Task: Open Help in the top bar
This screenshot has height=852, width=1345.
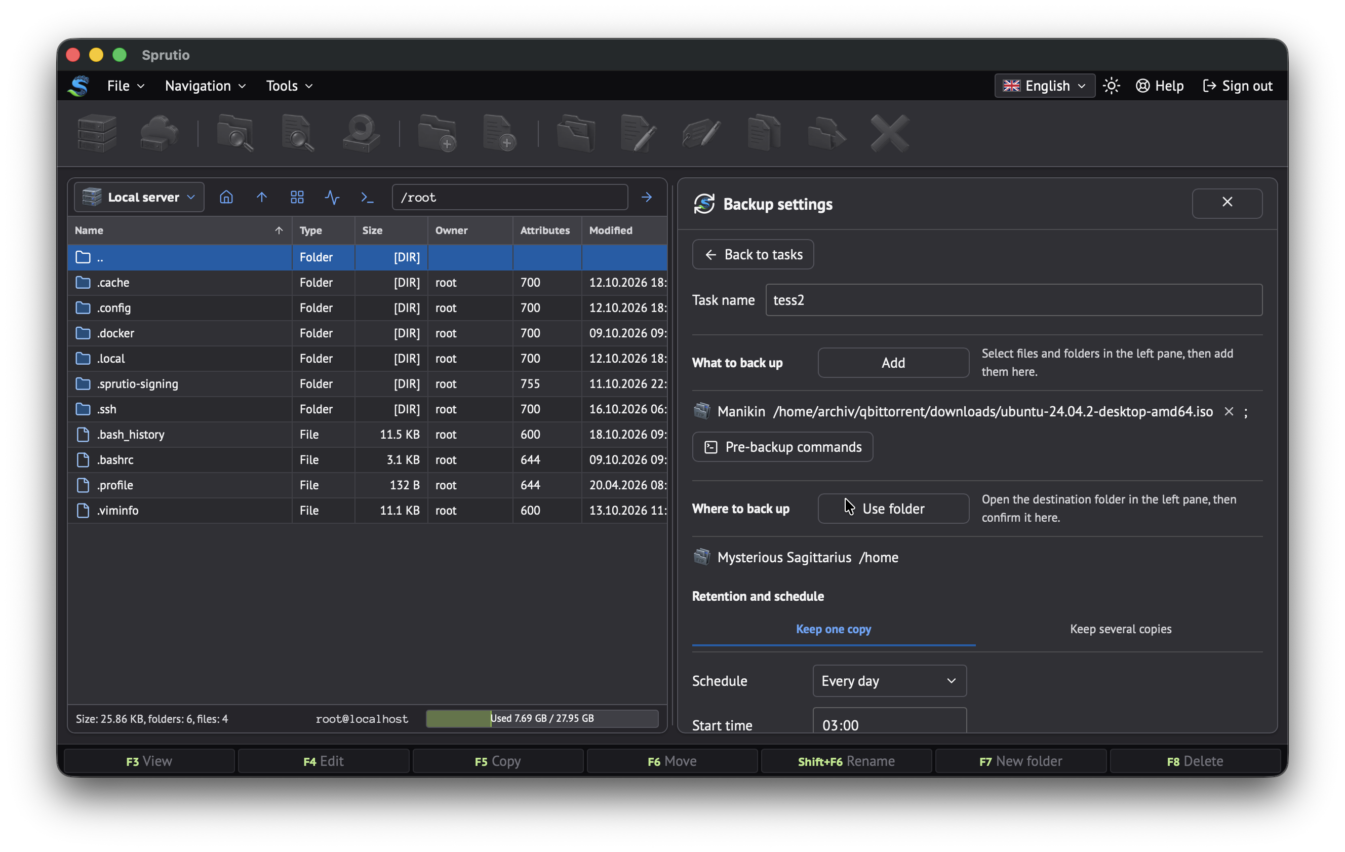Action: 1160,86
